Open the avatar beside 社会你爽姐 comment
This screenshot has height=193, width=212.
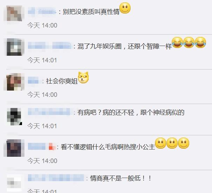click(14, 82)
